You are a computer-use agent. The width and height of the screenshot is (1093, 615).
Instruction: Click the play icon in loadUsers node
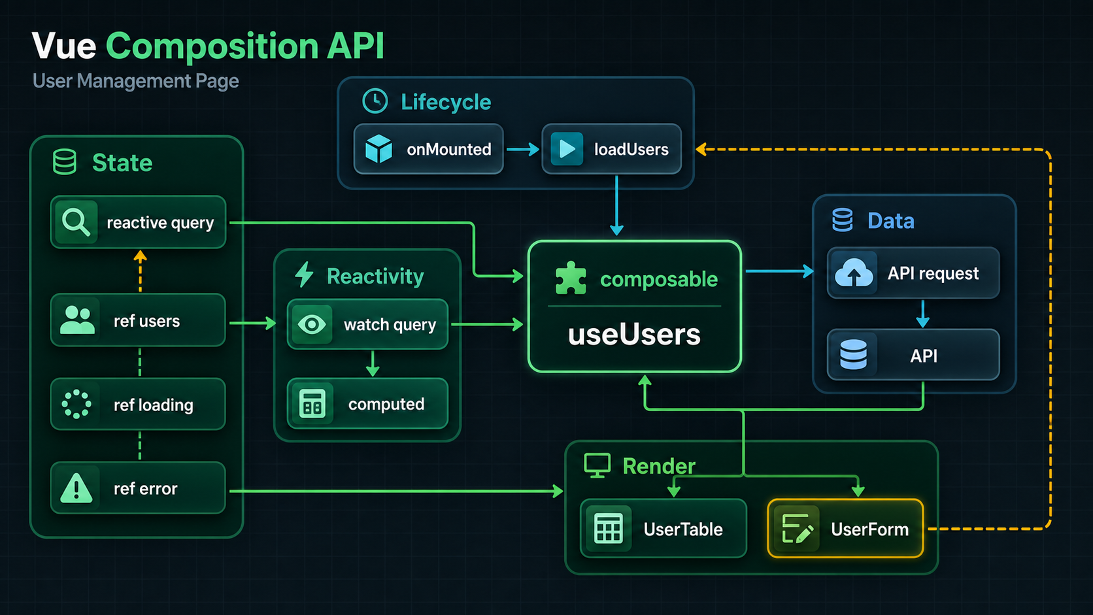coord(567,149)
